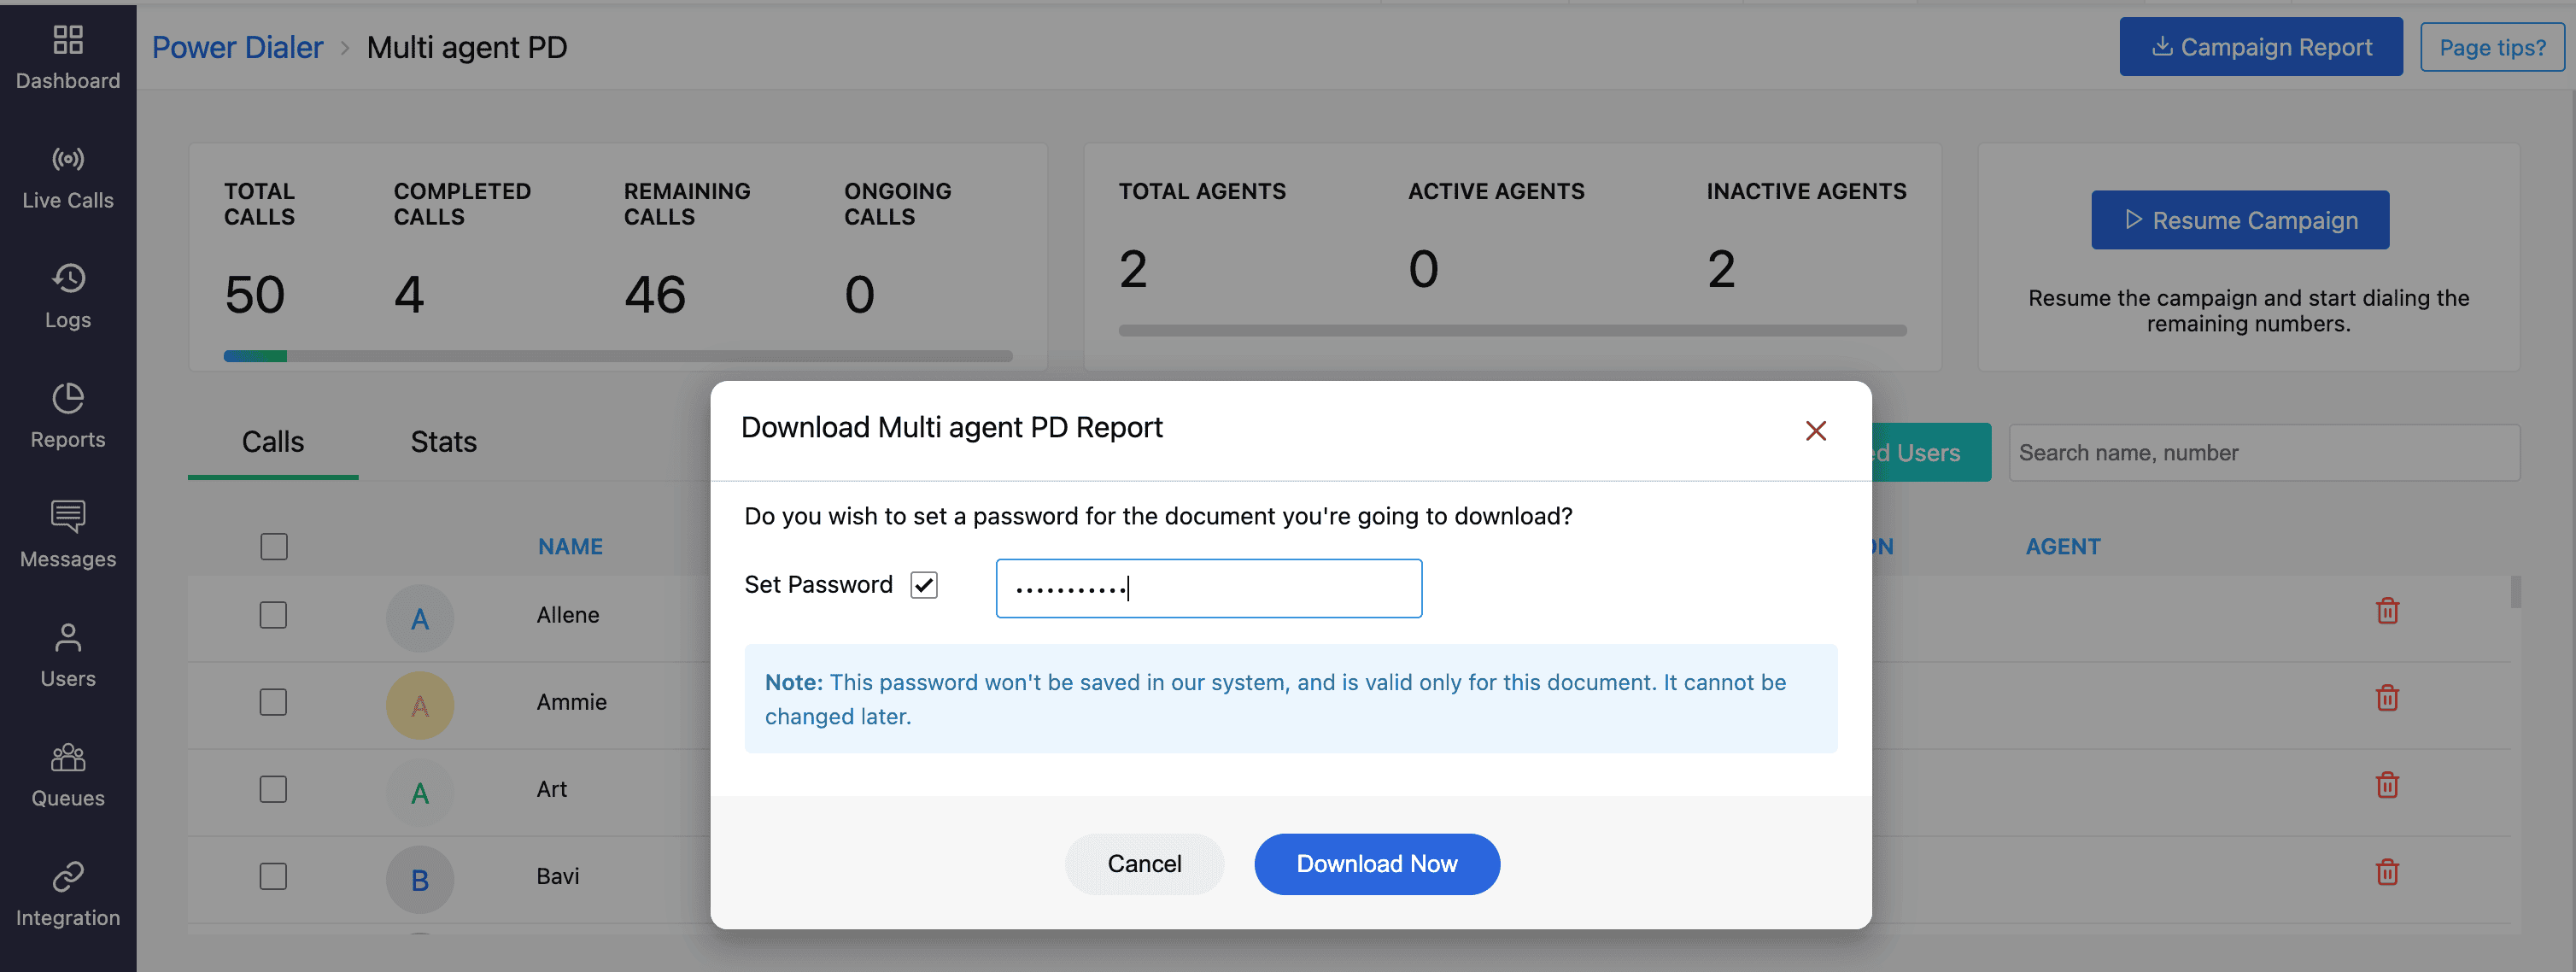
Task: Click the Download Now button
Action: click(1376, 864)
